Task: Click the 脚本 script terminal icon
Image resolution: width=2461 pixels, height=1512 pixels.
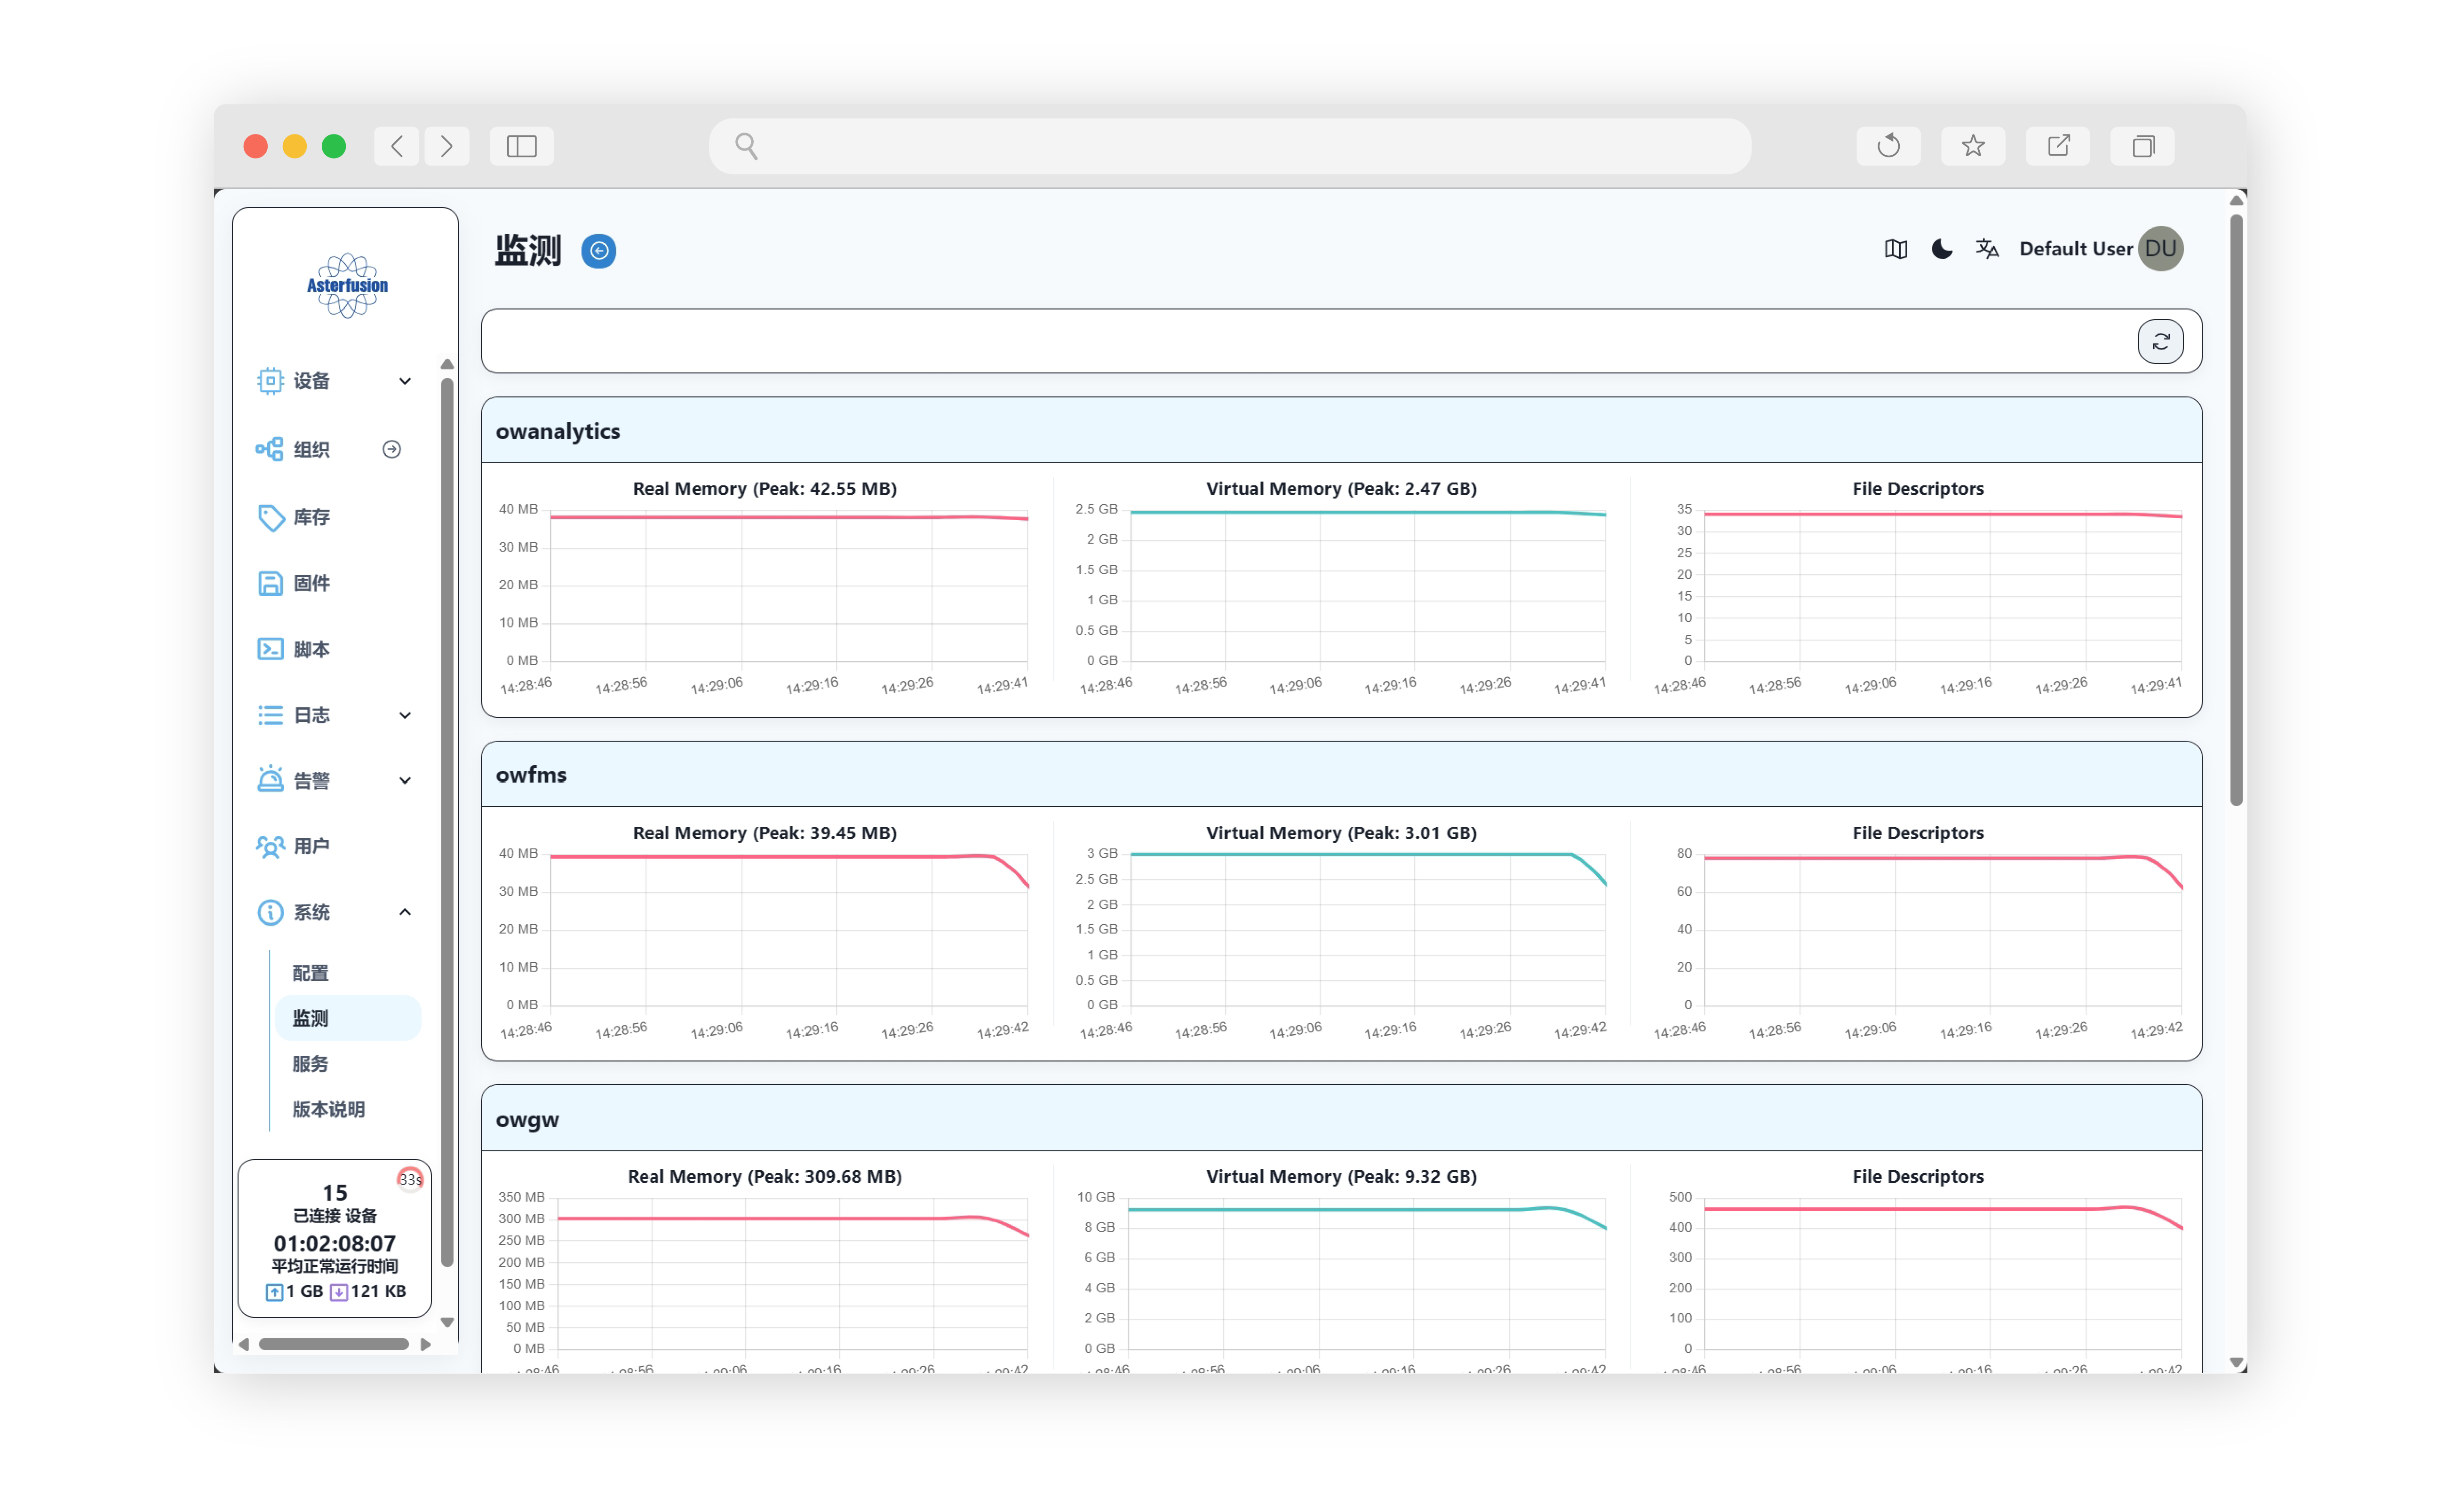Action: pos(270,649)
